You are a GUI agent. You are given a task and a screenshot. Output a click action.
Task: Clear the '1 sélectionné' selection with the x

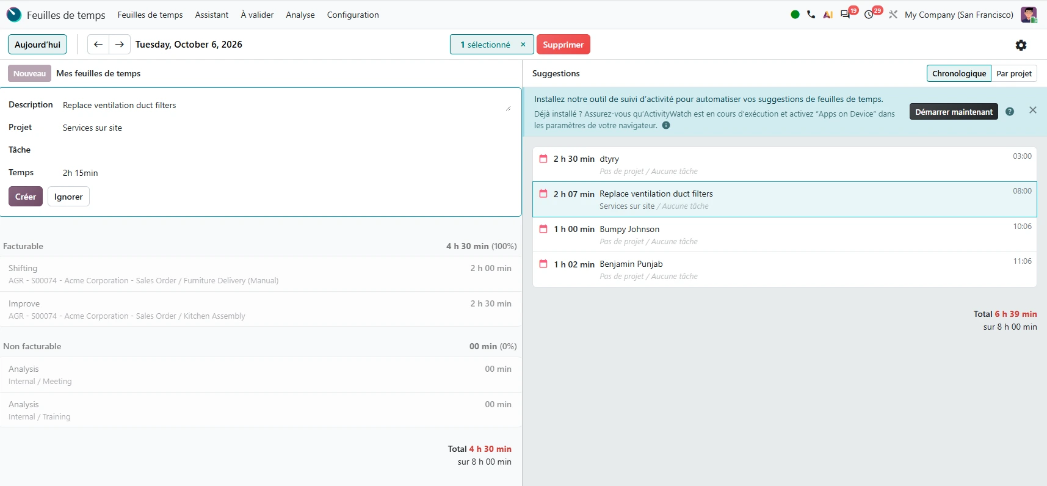(x=523, y=45)
